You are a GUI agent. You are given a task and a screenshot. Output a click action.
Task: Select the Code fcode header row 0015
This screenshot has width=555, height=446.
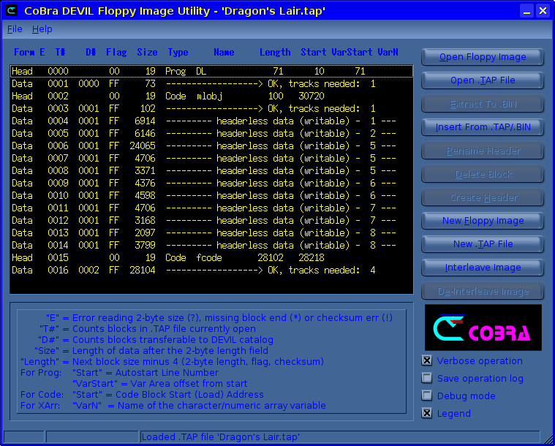(211, 258)
